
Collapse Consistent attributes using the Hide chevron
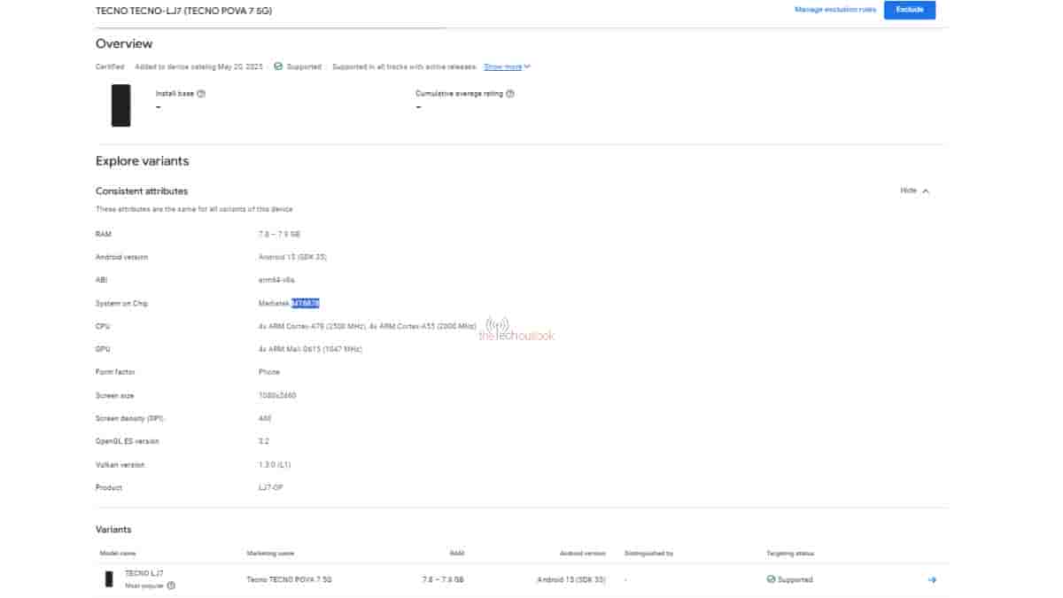[x=926, y=191]
